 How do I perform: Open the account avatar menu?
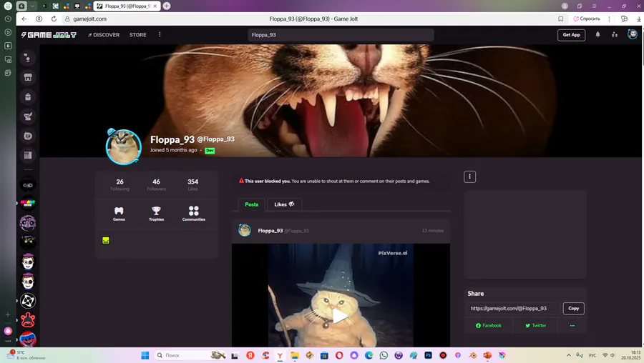click(632, 34)
